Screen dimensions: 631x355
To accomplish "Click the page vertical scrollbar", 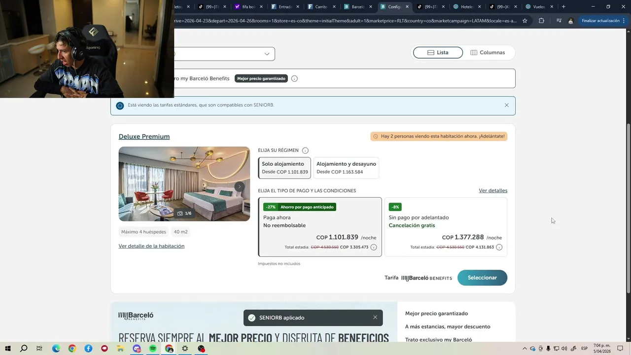I will 629,207.
